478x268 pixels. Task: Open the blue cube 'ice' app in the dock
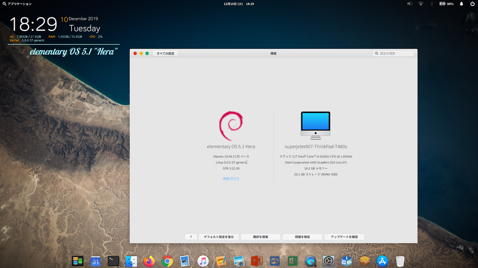click(347, 261)
